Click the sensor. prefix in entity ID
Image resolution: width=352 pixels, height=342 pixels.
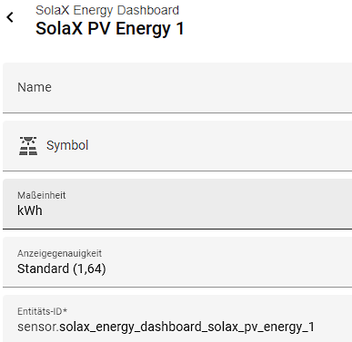click(x=38, y=327)
